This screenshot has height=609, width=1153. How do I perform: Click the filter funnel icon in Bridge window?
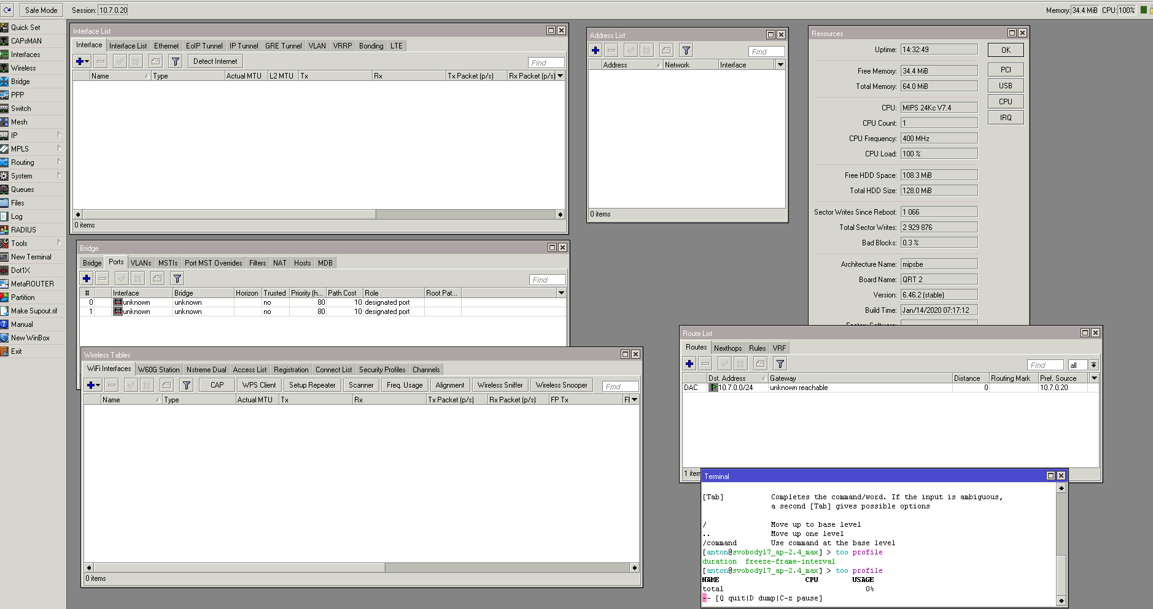tap(177, 279)
